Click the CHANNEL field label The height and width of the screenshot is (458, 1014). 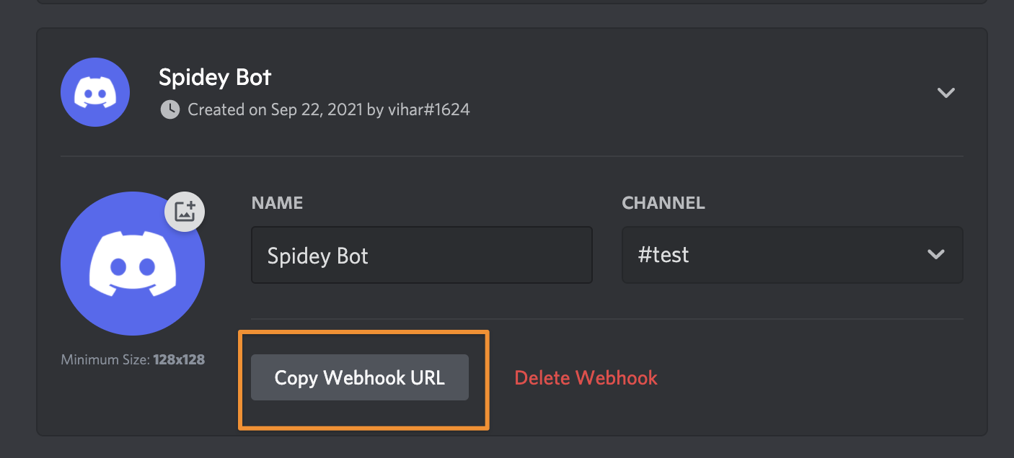point(663,203)
